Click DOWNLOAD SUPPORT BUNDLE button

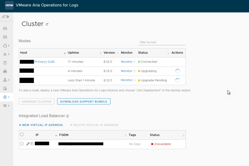point(84,101)
